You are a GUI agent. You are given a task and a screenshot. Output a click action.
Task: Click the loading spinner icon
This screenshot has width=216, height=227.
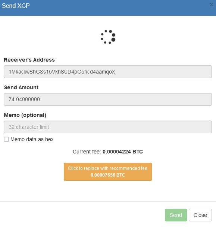point(108,37)
